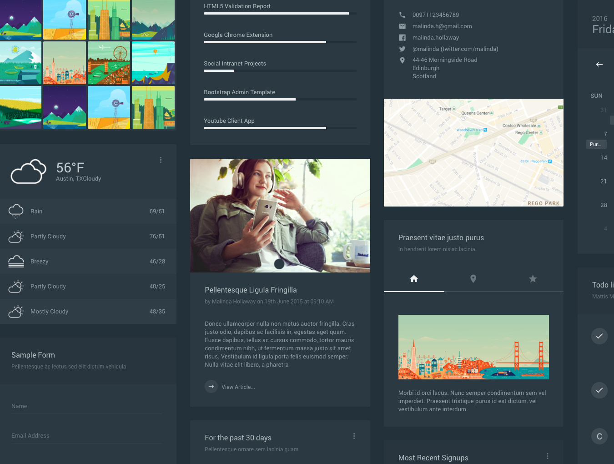Switch to the location pin tab

coord(473,279)
